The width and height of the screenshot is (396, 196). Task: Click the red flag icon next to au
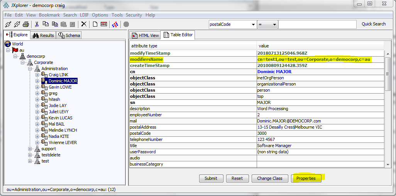tap(15, 50)
